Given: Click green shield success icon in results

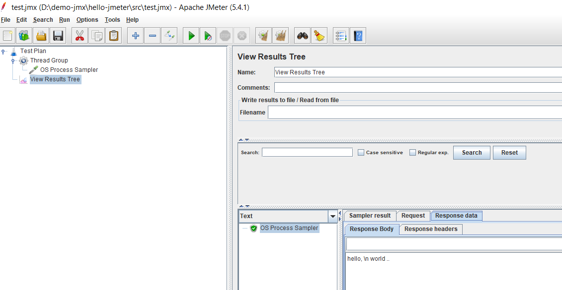Looking at the screenshot, I should [254, 228].
